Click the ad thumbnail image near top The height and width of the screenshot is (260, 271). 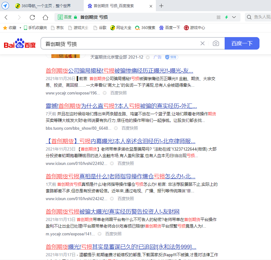pos(66,56)
